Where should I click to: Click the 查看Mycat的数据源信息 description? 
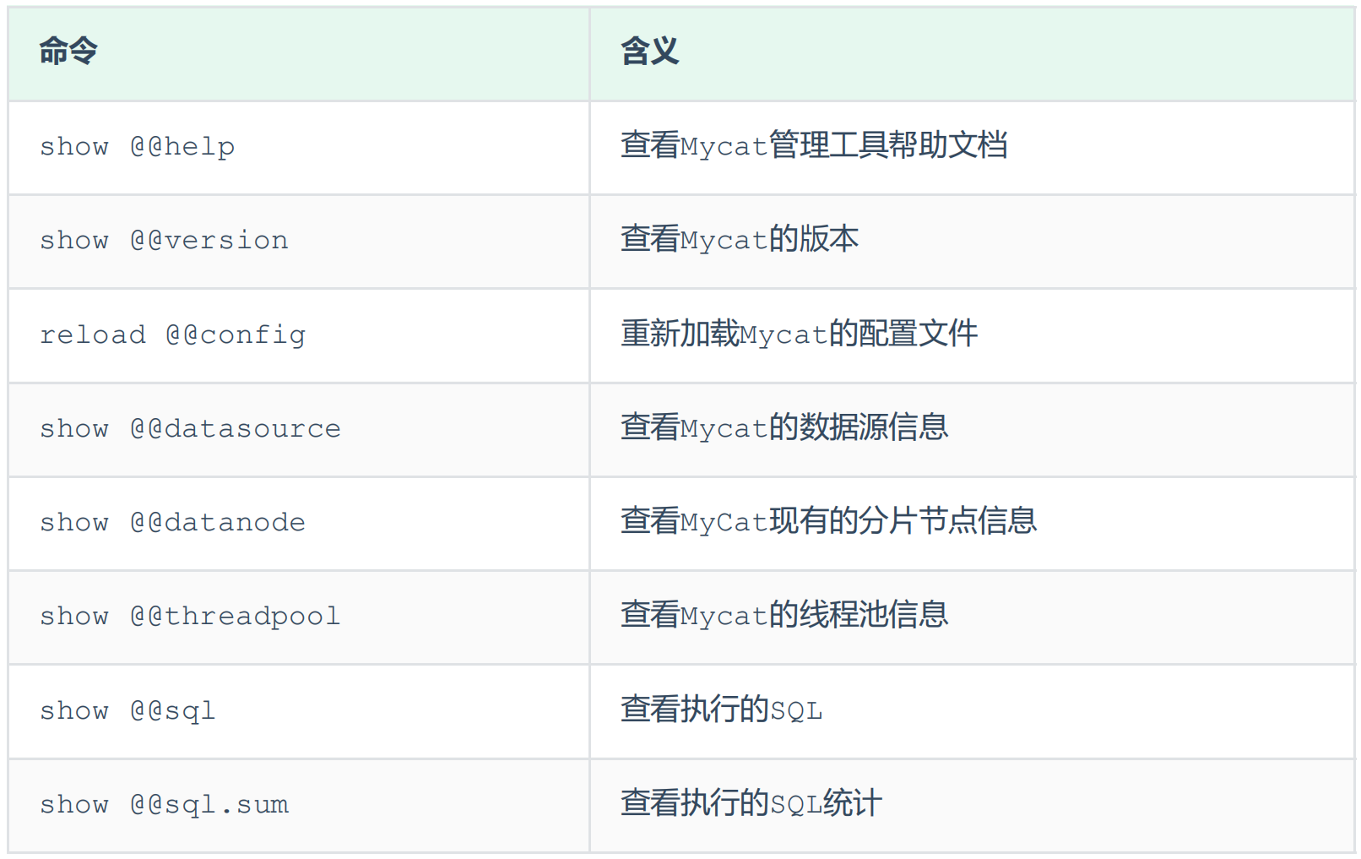coord(784,428)
